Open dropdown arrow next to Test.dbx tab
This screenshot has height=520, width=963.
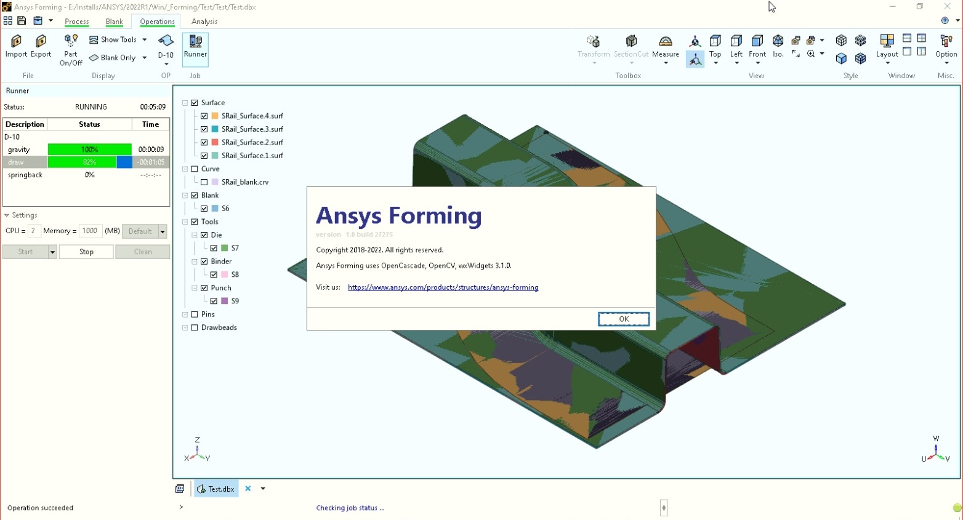[x=263, y=489]
